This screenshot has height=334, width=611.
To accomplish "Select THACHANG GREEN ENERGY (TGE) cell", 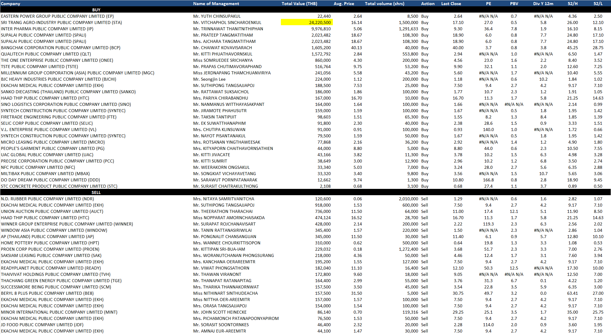I will pyautogui.click(x=61, y=281).
